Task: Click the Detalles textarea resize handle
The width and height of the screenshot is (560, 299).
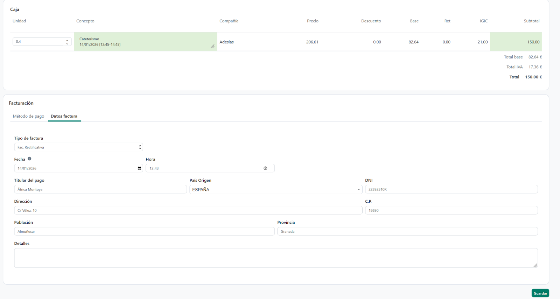Action: 535,265
